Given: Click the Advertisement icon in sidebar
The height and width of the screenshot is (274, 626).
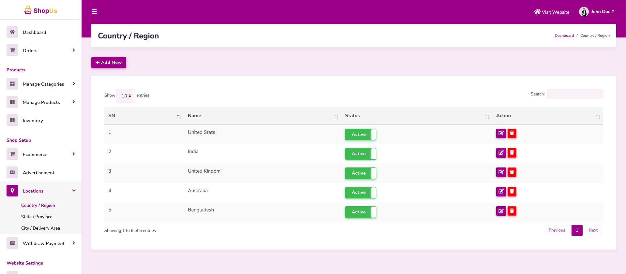Looking at the screenshot, I should (12, 172).
